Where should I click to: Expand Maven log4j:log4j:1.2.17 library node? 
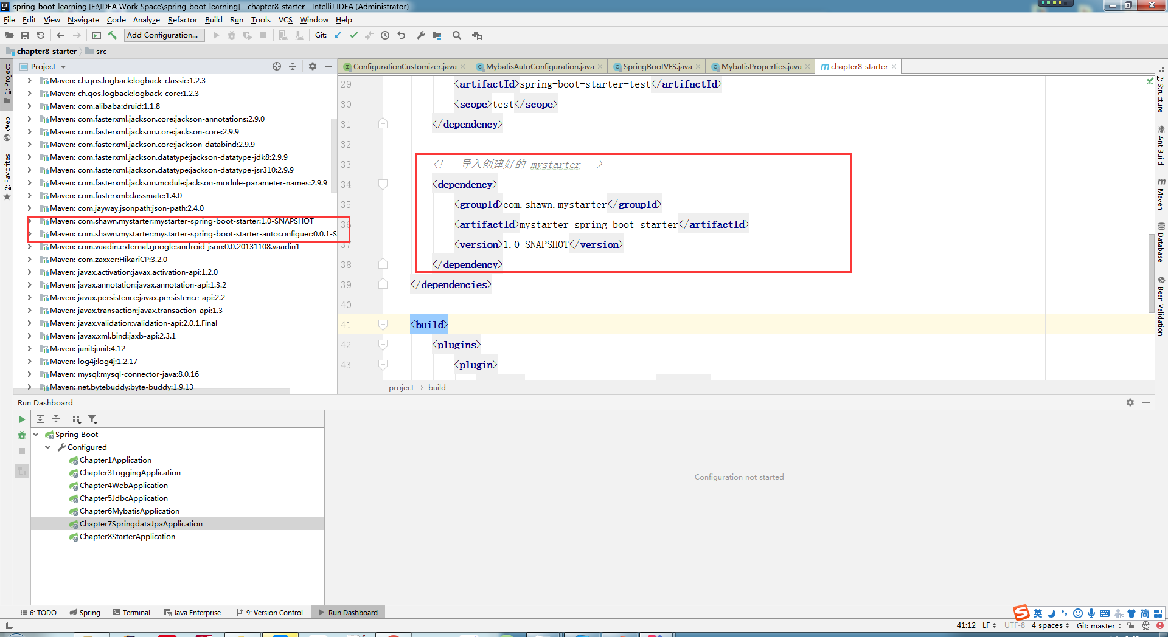[x=29, y=361]
